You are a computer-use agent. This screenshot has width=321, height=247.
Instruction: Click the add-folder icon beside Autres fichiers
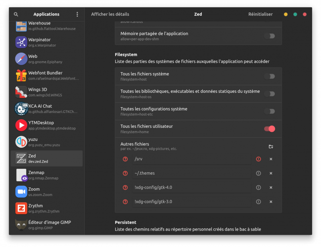(x=271, y=146)
